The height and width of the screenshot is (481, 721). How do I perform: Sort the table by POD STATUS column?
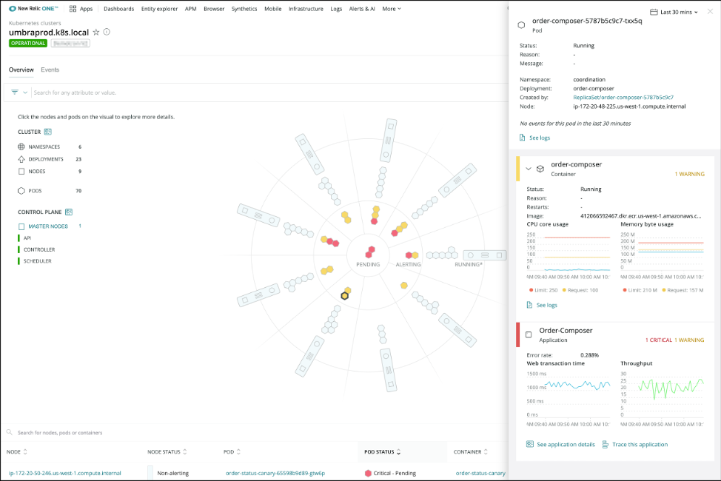point(399,452)
